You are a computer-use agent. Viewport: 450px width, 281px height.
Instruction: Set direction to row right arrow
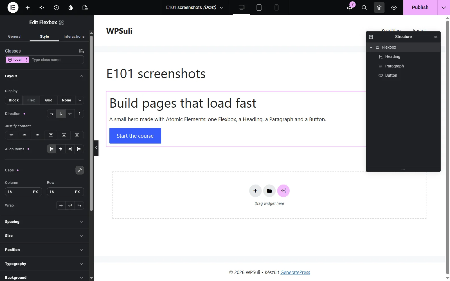52,114
